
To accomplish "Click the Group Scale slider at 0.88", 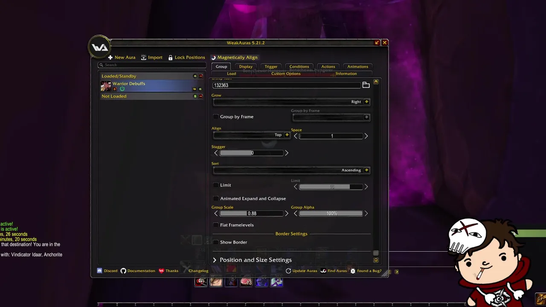I will 251,214.
